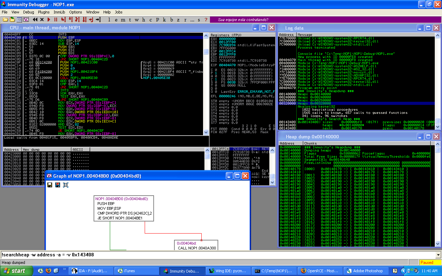The height and width of the screenshot is (276, 442).
Task: Save the graph with the black floppy icon
Action: 50,185
